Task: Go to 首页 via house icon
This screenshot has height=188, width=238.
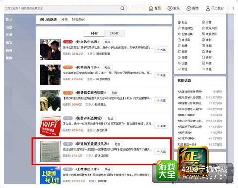Action: (x=151, y=8)
